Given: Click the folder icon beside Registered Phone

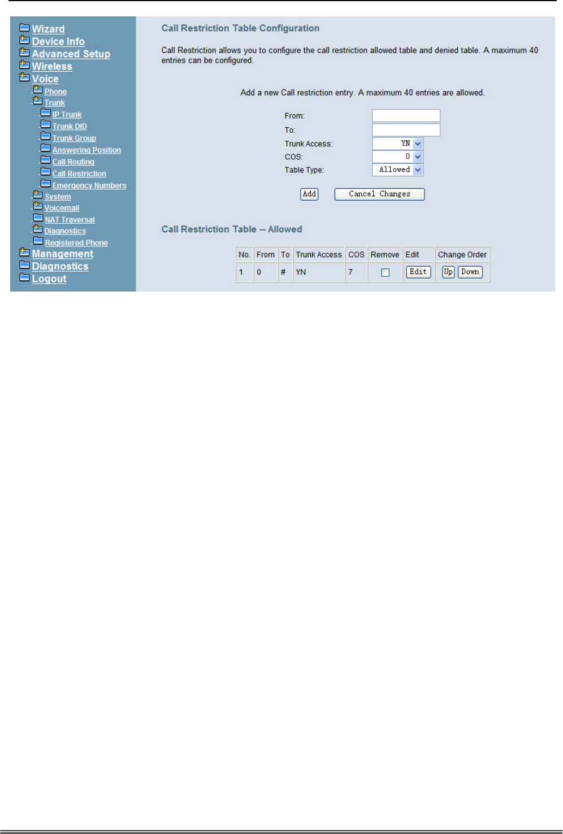Looking at the screenshot, I should 38,241.
